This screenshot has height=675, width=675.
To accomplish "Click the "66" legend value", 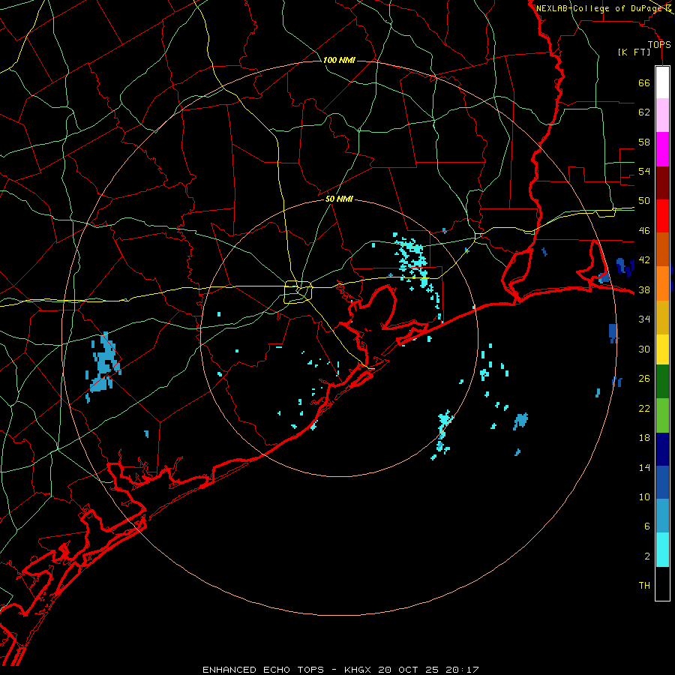I will pos(644,82).
